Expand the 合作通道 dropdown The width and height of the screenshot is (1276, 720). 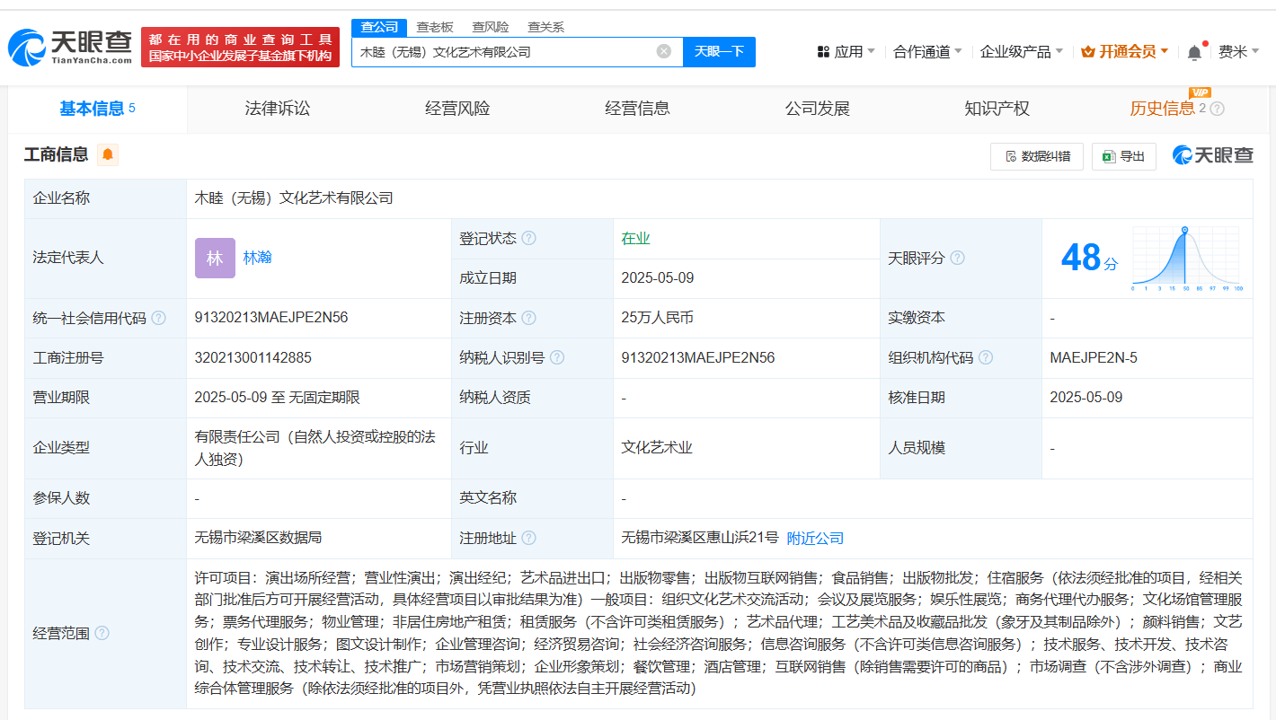point(927,52)
